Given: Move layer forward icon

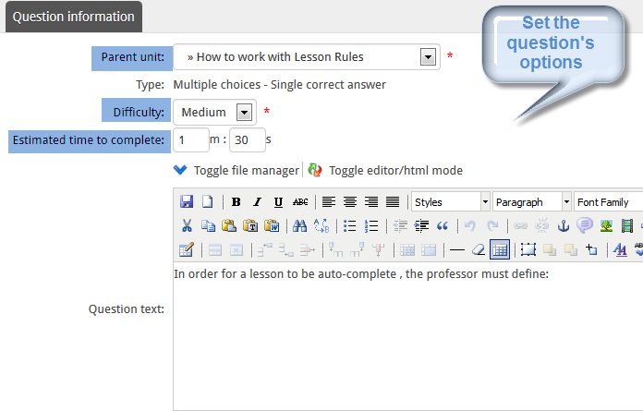Looking at the screenshot, I should coord(550,249).
